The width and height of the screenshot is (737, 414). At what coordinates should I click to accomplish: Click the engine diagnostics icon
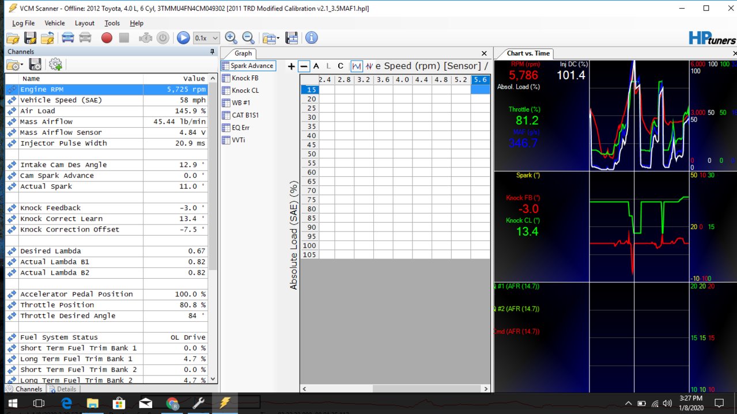[146, 38]
